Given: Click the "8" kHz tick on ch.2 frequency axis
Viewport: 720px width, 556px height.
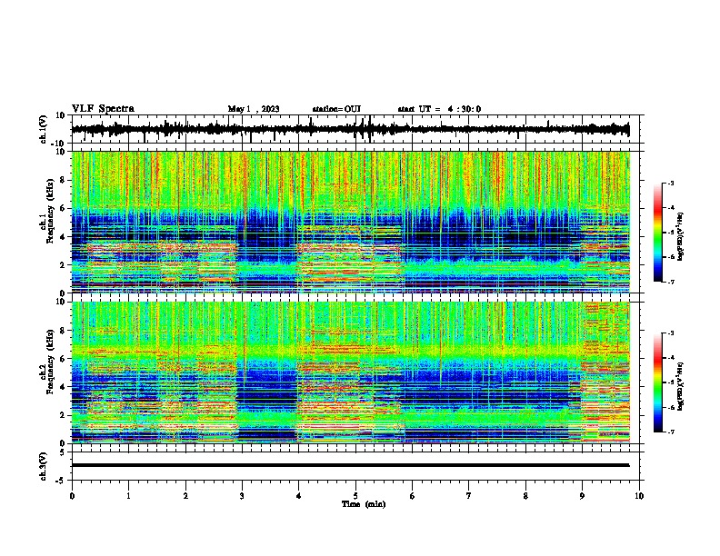Looking at the screenshot, I should 63,331.
